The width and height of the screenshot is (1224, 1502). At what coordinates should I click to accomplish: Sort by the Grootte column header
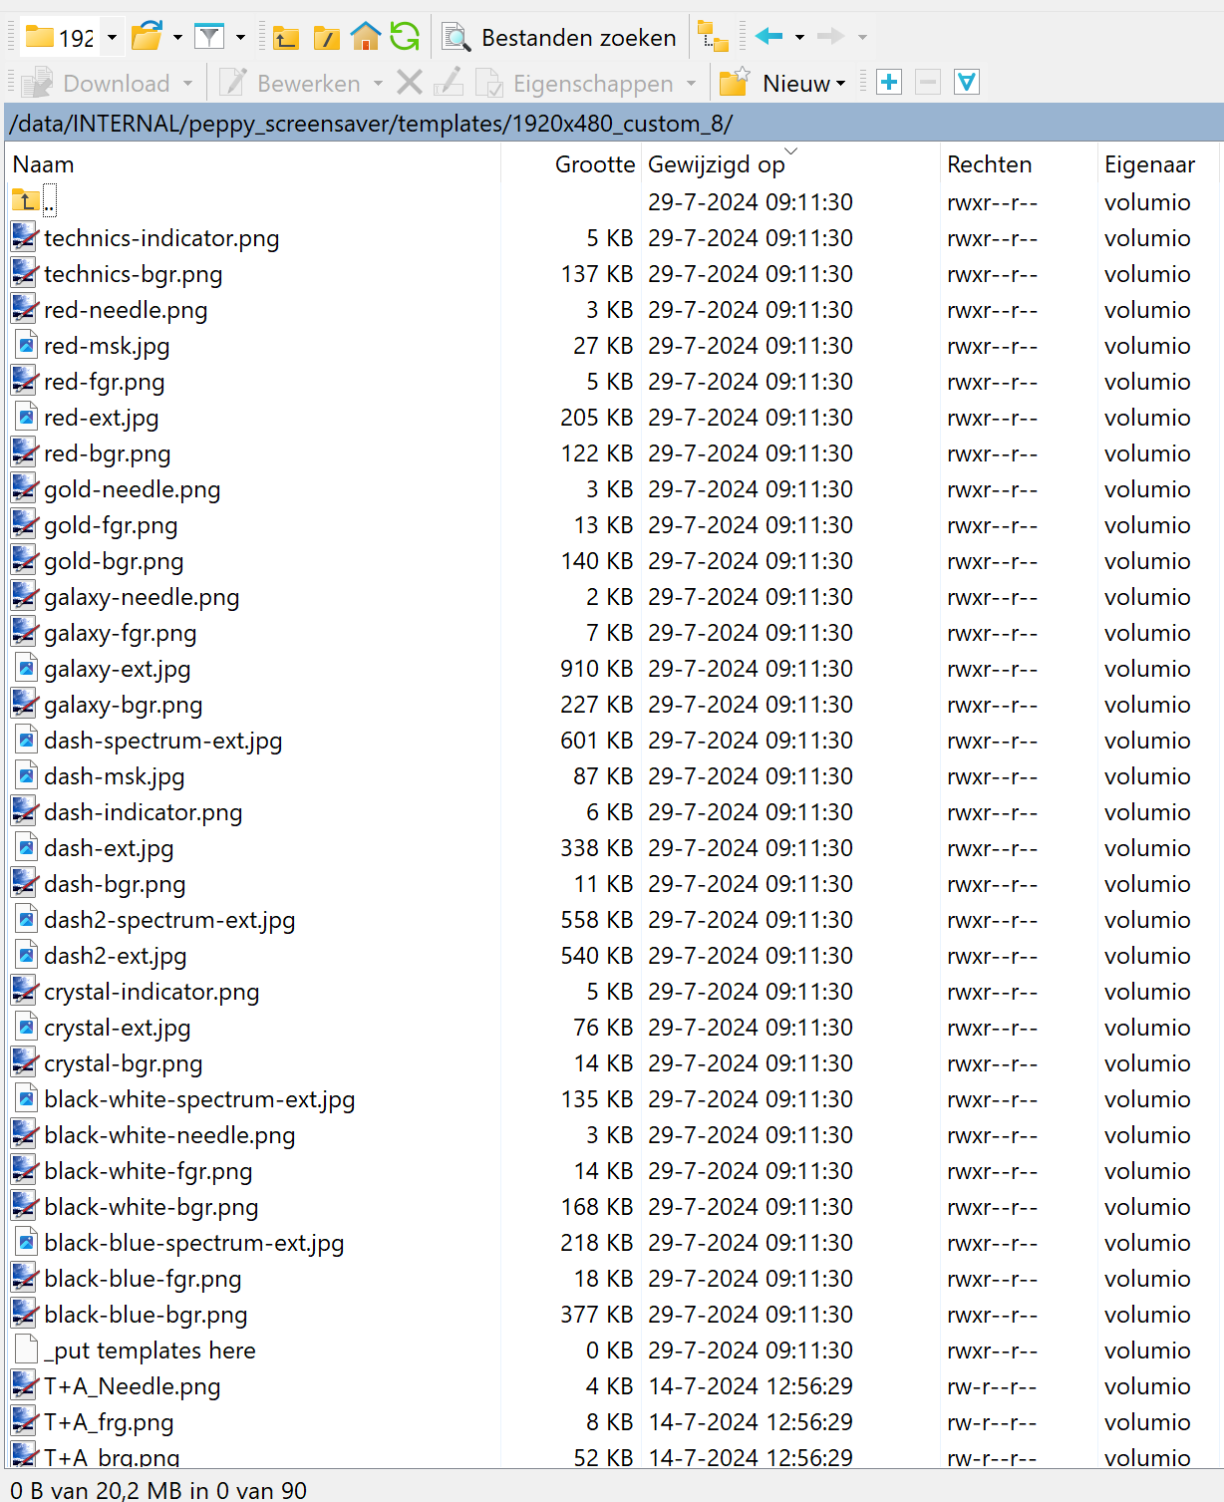(x=594, y=164)
